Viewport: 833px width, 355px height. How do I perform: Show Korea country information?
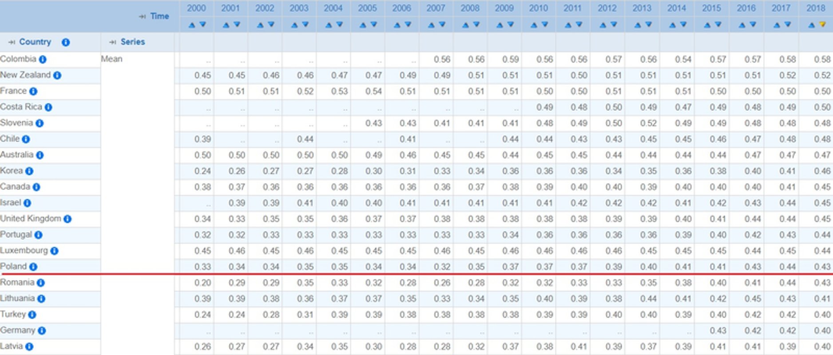pos(29,171)
